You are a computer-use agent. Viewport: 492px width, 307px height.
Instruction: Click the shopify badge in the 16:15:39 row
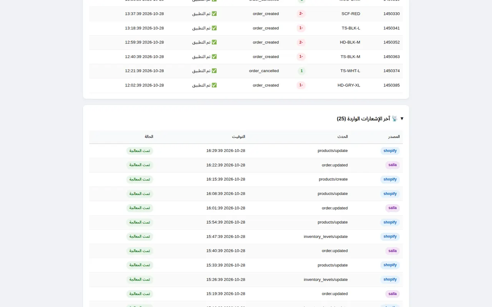(390, 179)
